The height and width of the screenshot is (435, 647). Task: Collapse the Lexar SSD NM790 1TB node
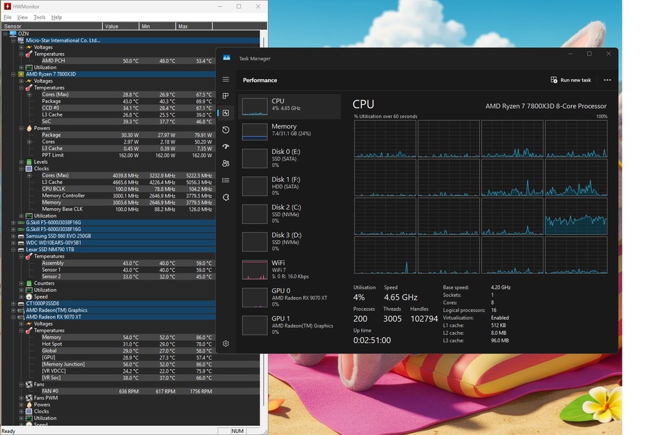point(13,249)
